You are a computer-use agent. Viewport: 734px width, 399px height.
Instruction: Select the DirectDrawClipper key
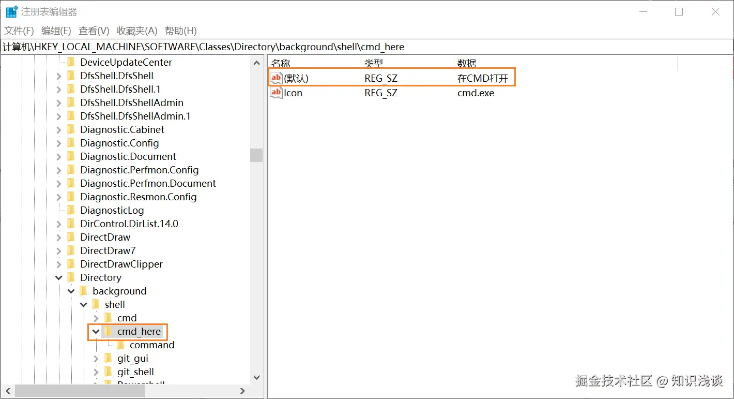(x=121, y=264)
